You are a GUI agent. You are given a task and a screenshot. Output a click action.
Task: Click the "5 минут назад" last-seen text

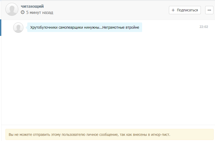tap(40, 12)
